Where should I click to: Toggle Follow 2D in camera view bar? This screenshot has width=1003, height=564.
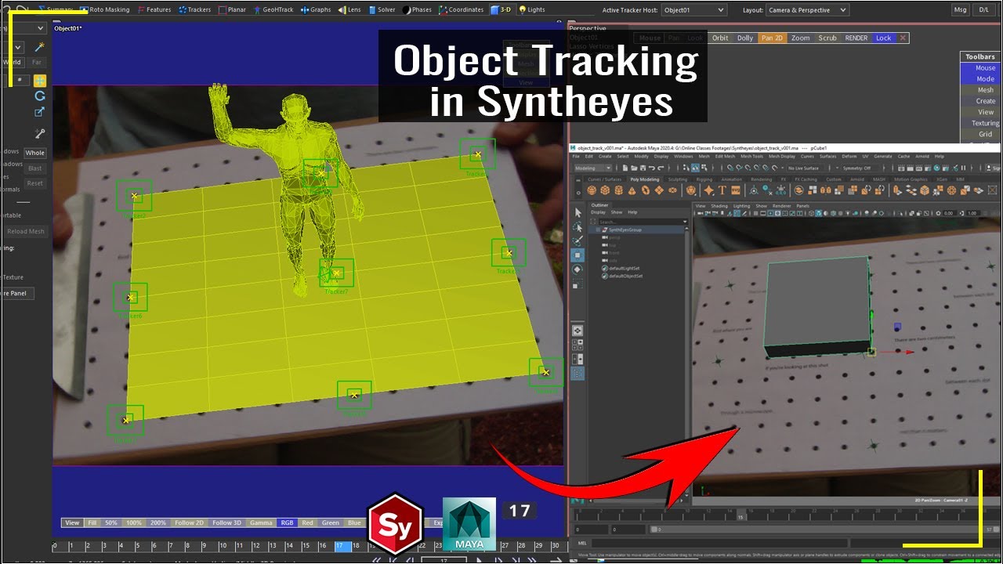coord(189,522)
